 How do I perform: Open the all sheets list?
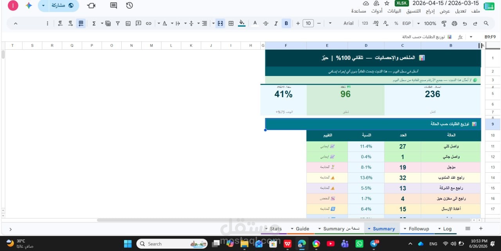click(468, 228)
